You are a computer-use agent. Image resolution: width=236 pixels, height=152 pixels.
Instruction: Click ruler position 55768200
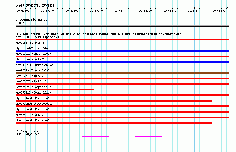click(170, 11)
